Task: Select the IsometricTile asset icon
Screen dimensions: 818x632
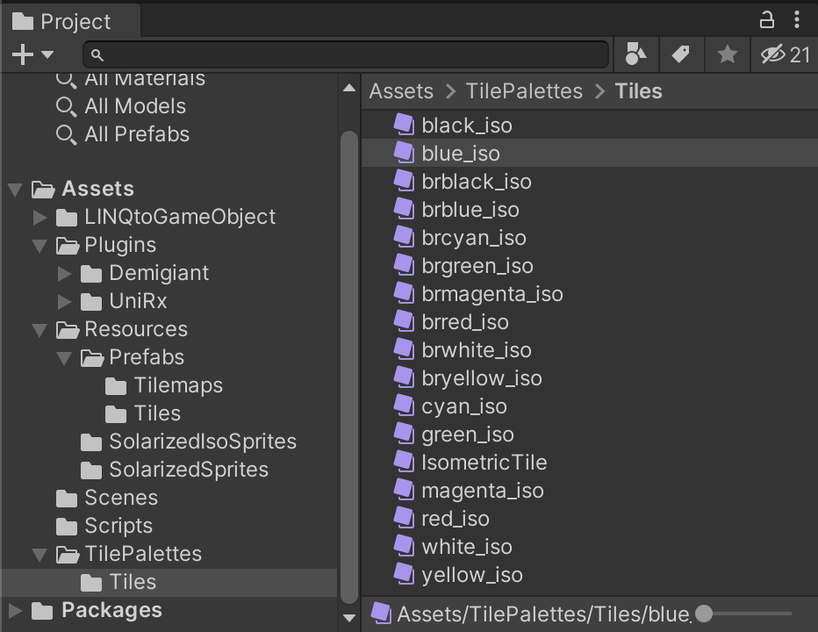Action: pos(404,462)
